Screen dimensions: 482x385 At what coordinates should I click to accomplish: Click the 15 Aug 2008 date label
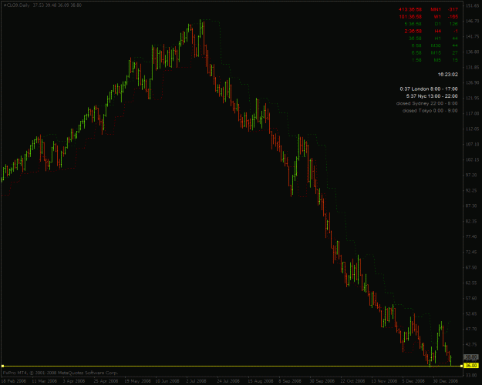[x=260, y=381]
